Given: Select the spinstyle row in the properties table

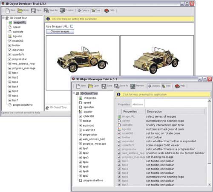Looking at the screenshot, I should 161,125.
